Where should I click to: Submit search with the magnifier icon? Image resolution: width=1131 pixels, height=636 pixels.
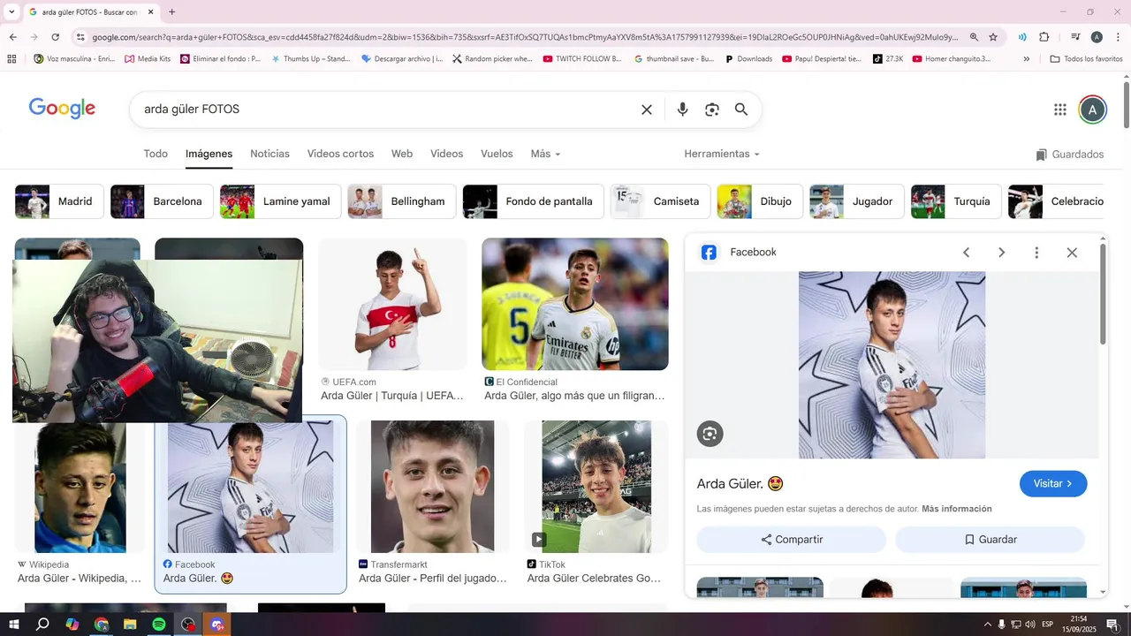[x=741, y=110]
